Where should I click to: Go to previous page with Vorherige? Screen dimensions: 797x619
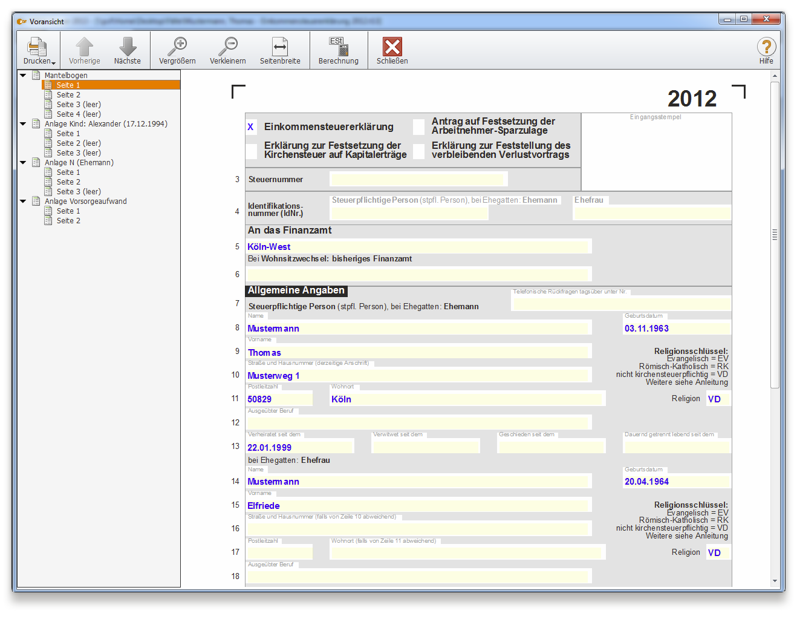coord(84,47)
